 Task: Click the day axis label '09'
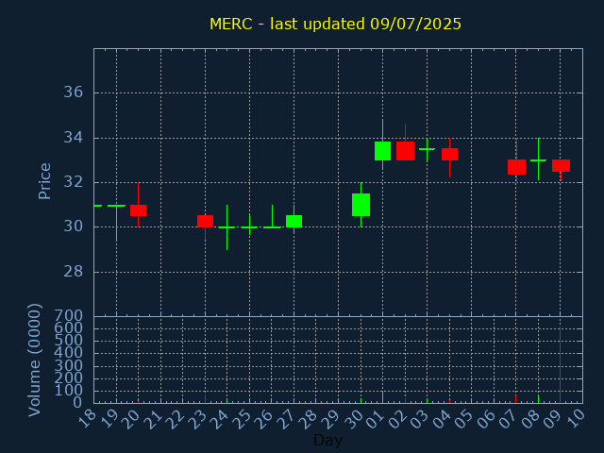(554, 419)
